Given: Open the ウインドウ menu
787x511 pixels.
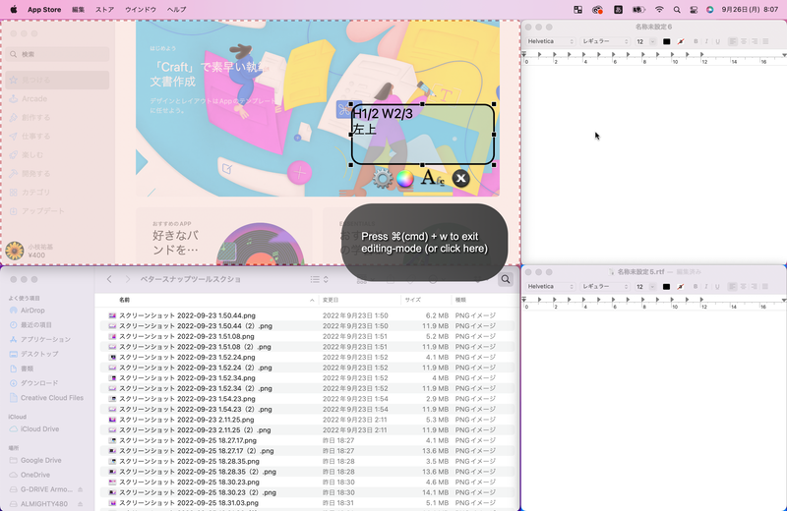Looking at the screenshot, I should pyautogui.click(x=141, y=10).
